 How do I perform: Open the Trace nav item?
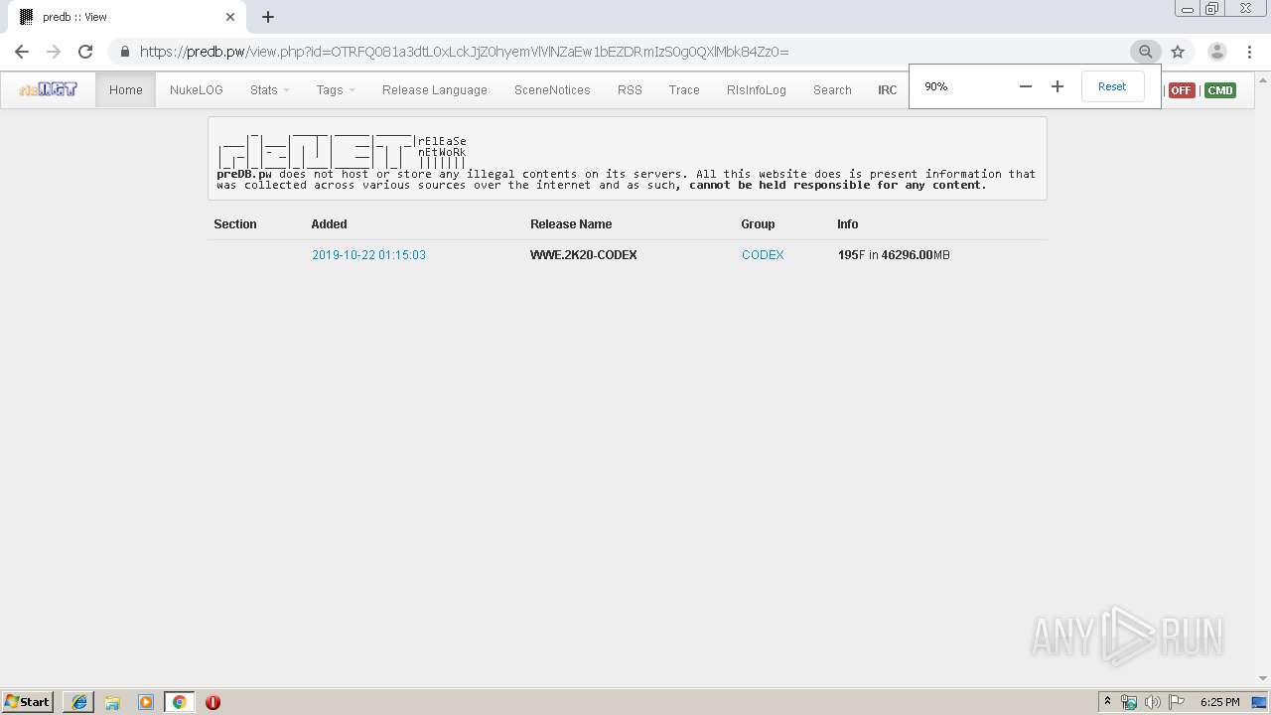pos(684,89)
